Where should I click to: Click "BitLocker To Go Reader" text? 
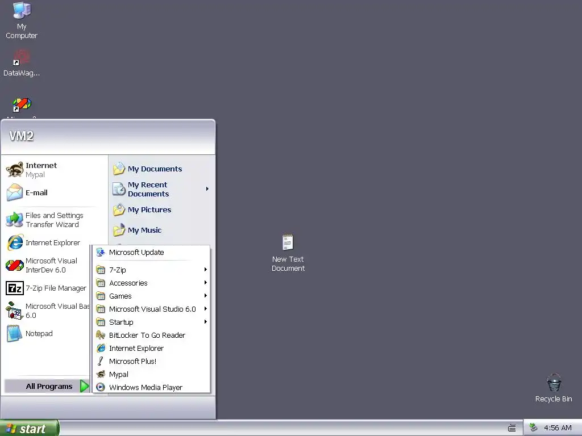pyautogui.click(x=147, y=335)
